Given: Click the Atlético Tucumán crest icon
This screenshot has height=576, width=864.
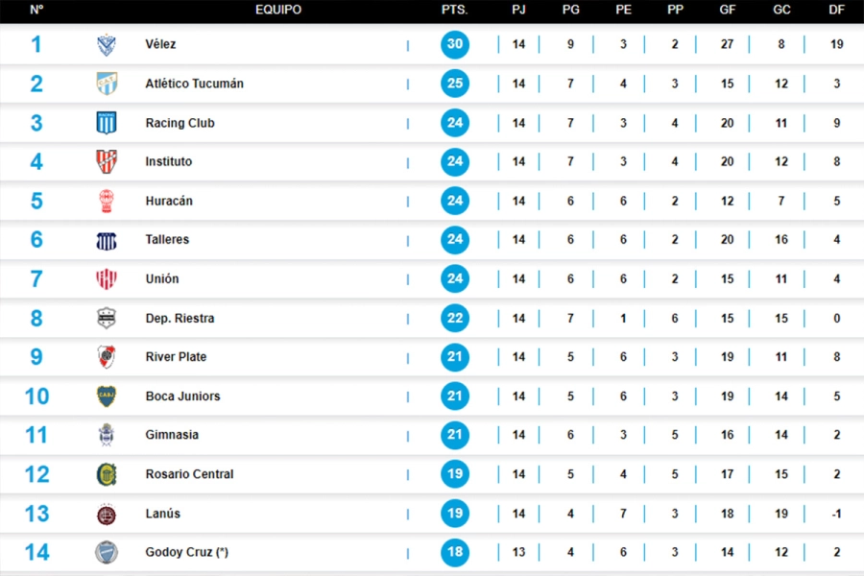Looking at the screenshot, I should (x=106, y=84).
